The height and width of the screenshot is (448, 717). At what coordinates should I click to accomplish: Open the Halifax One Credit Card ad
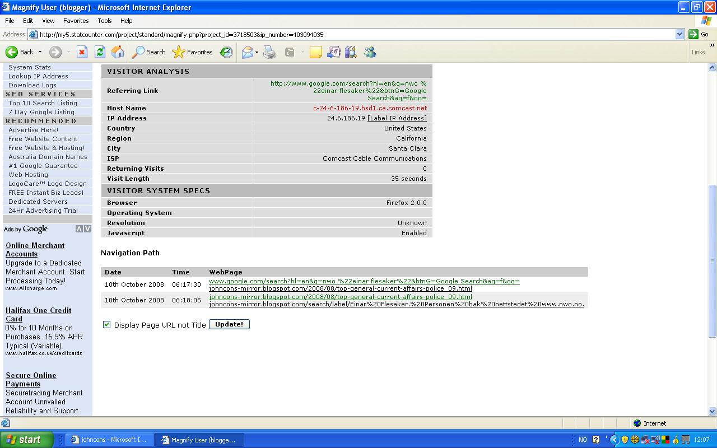38,315
